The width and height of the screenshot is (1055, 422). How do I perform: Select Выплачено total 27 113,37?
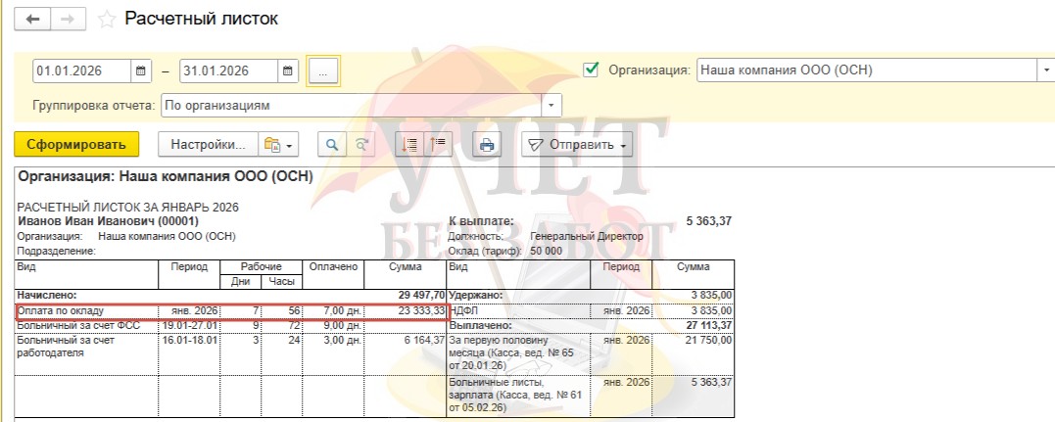[709, 325]
